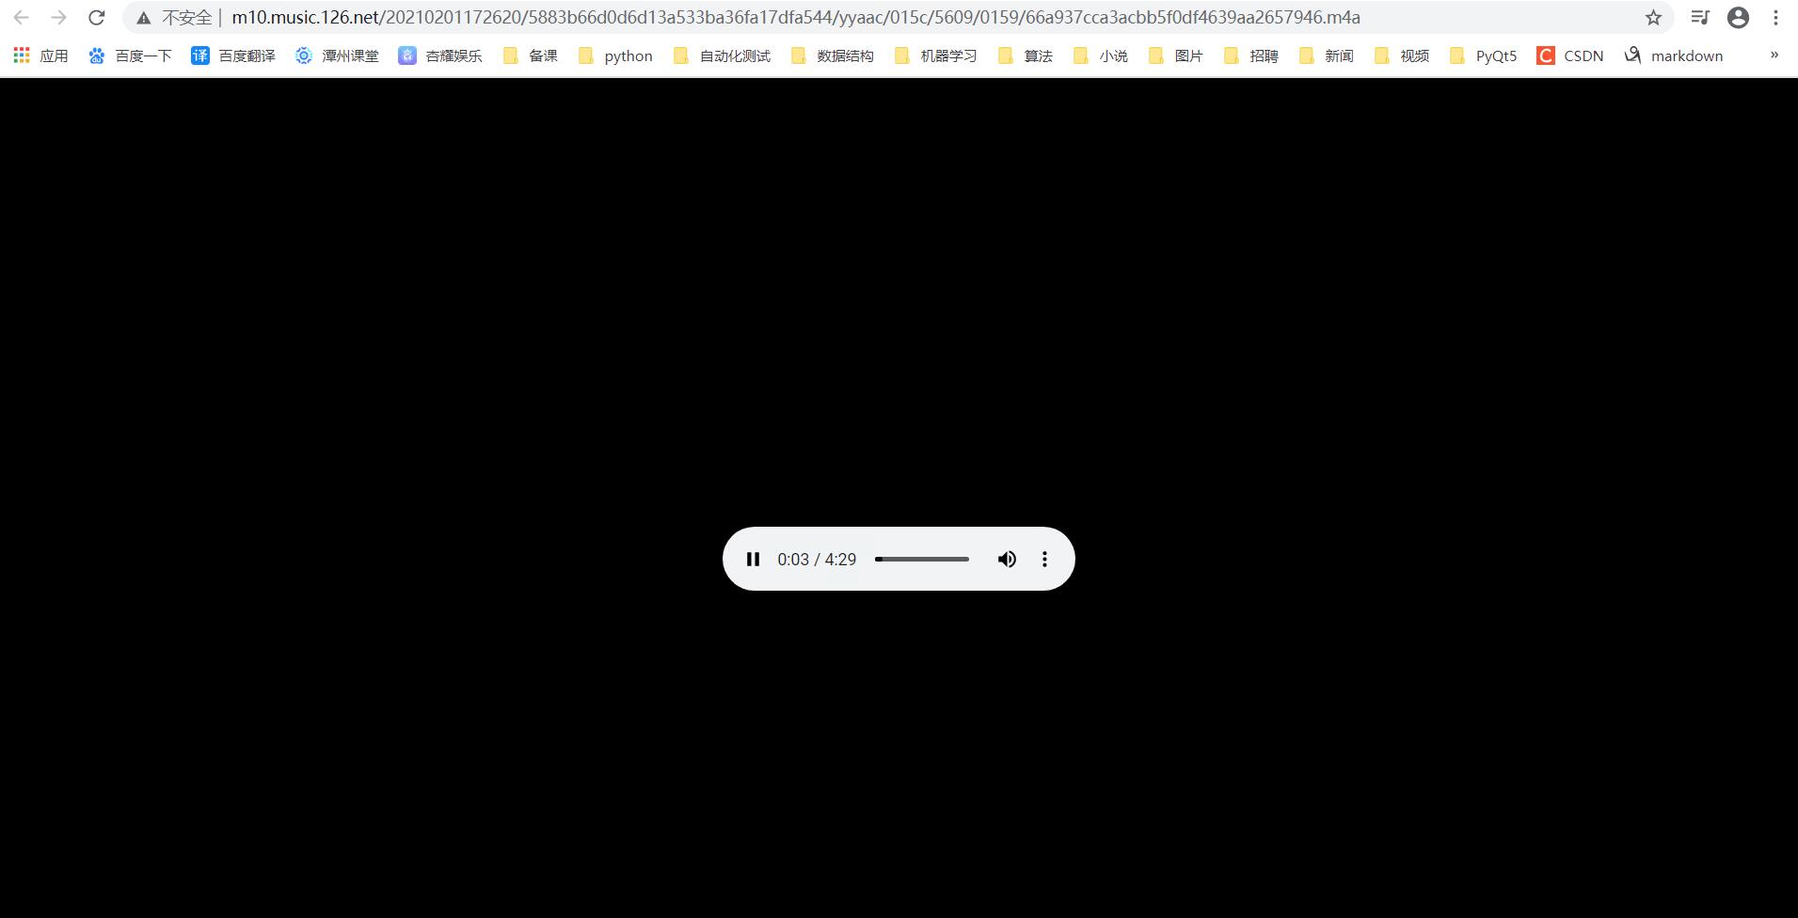Open the 招聘 bookmark folder

(1251, 55)
